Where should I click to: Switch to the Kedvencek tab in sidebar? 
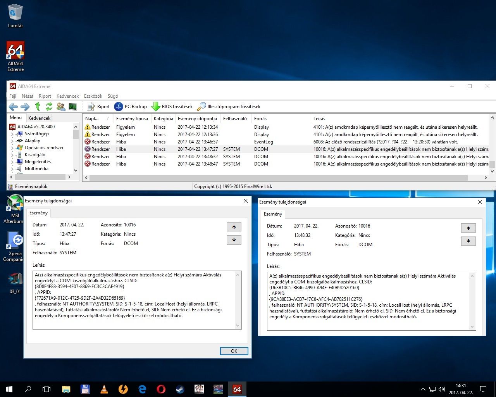click(x=39, y=118)
